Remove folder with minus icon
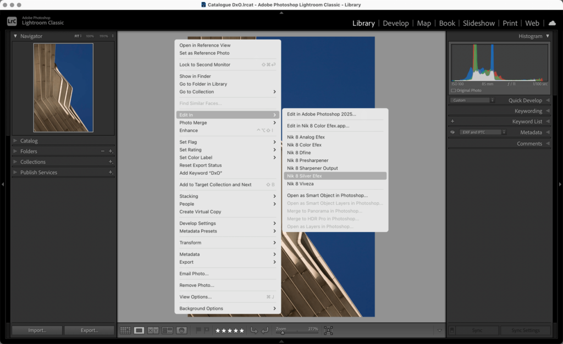Screen dimensions: 563x344 (x=103, y=151)
